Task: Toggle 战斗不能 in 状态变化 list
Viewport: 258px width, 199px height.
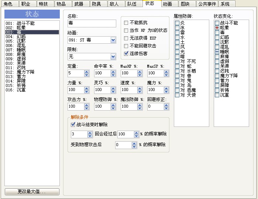Action: 217,23
